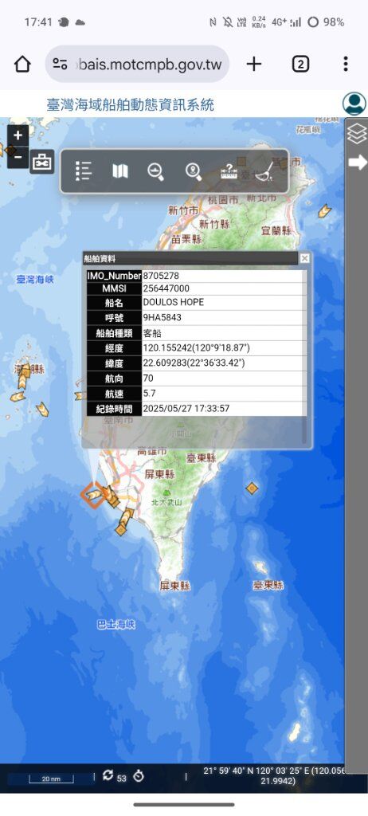Close the 船舶資料 ship info popup

click(x=304, y=259)
